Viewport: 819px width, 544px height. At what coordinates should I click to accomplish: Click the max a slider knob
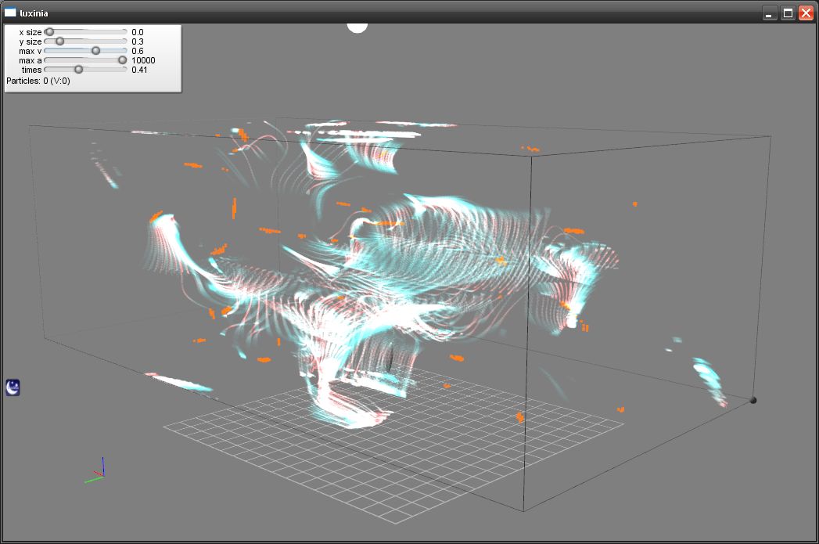(122, 60)
